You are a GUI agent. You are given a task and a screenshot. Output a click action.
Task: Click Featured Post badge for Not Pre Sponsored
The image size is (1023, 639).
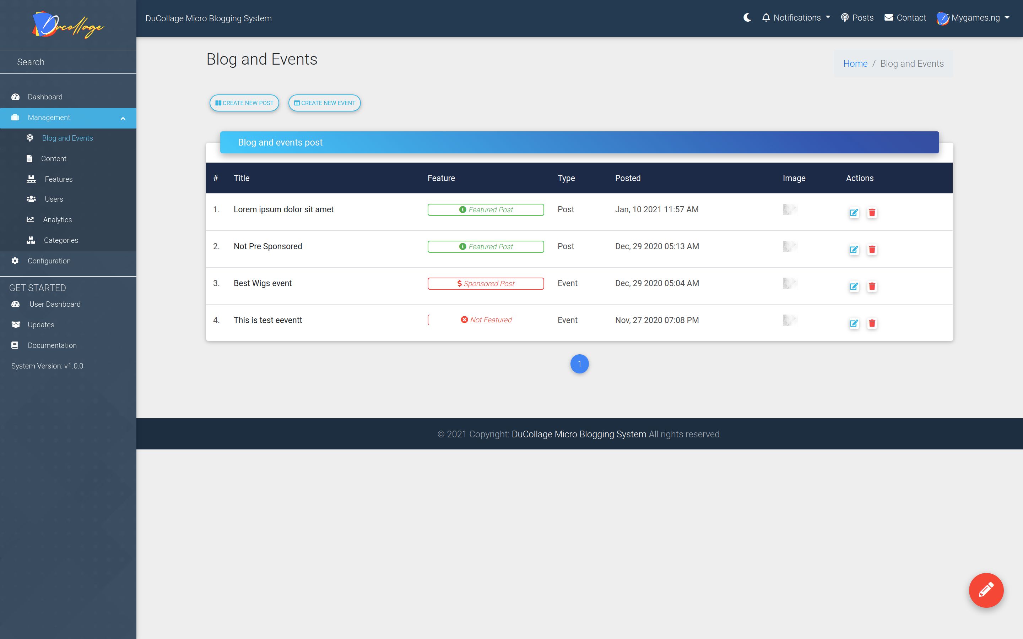click(486, 246)
